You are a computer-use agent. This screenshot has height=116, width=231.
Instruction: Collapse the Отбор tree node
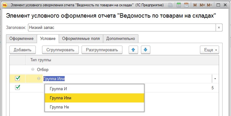pos(33,69)
